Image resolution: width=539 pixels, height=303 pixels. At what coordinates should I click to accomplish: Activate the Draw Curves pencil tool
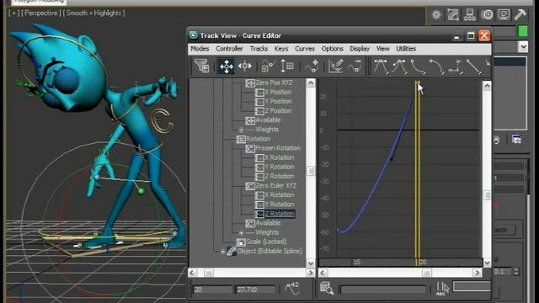click(335, 66)
